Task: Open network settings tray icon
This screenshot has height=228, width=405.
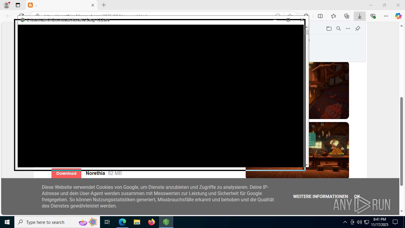Action: (x=367, y=222)
